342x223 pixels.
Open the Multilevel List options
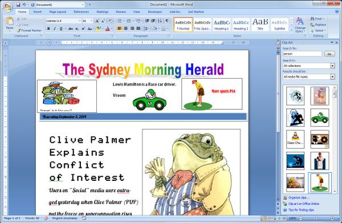(x=138, y=21)
